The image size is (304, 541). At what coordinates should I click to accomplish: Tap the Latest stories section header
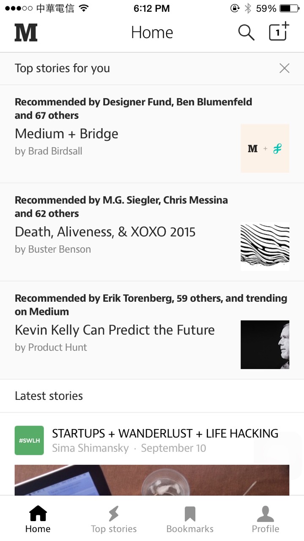click(49, 396)
